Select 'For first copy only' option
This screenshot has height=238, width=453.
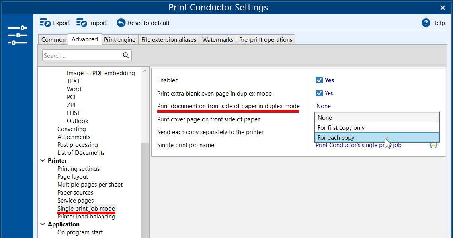pos(377,128)
